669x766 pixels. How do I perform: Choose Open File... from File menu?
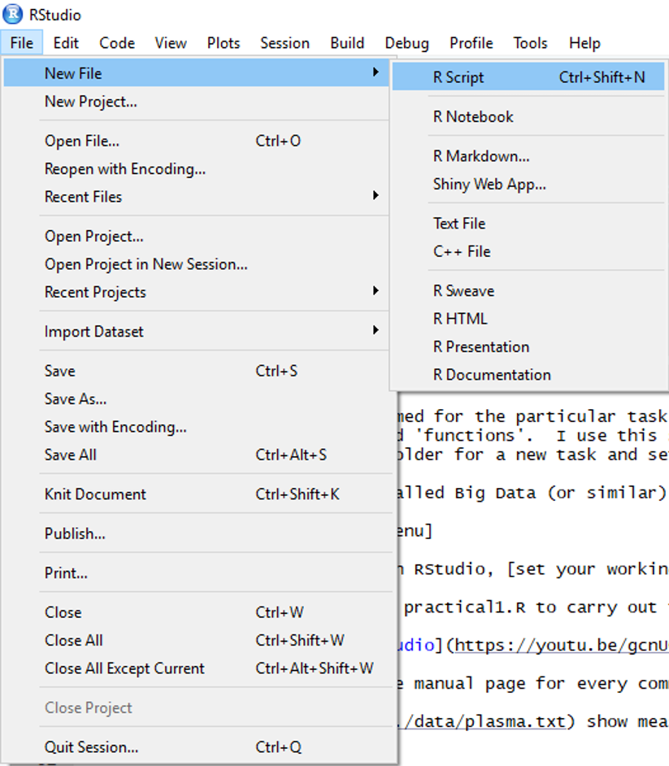coord(82,141)
